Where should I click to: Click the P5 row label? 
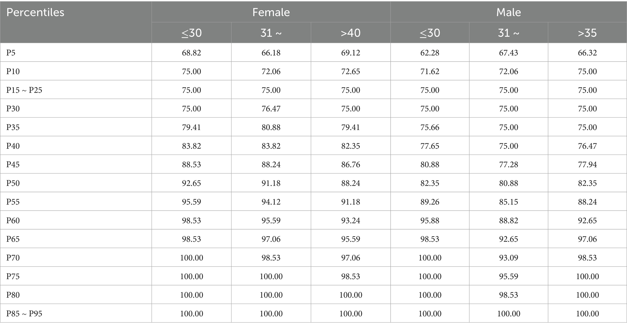coord(11,53)
